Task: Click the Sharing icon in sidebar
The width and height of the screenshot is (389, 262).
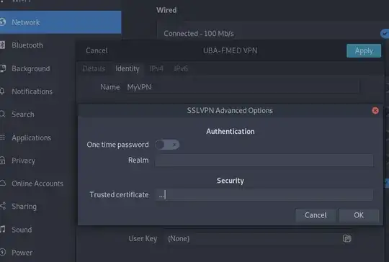Action: pos(3,206)
